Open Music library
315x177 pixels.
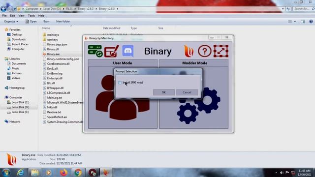point(15,68)
